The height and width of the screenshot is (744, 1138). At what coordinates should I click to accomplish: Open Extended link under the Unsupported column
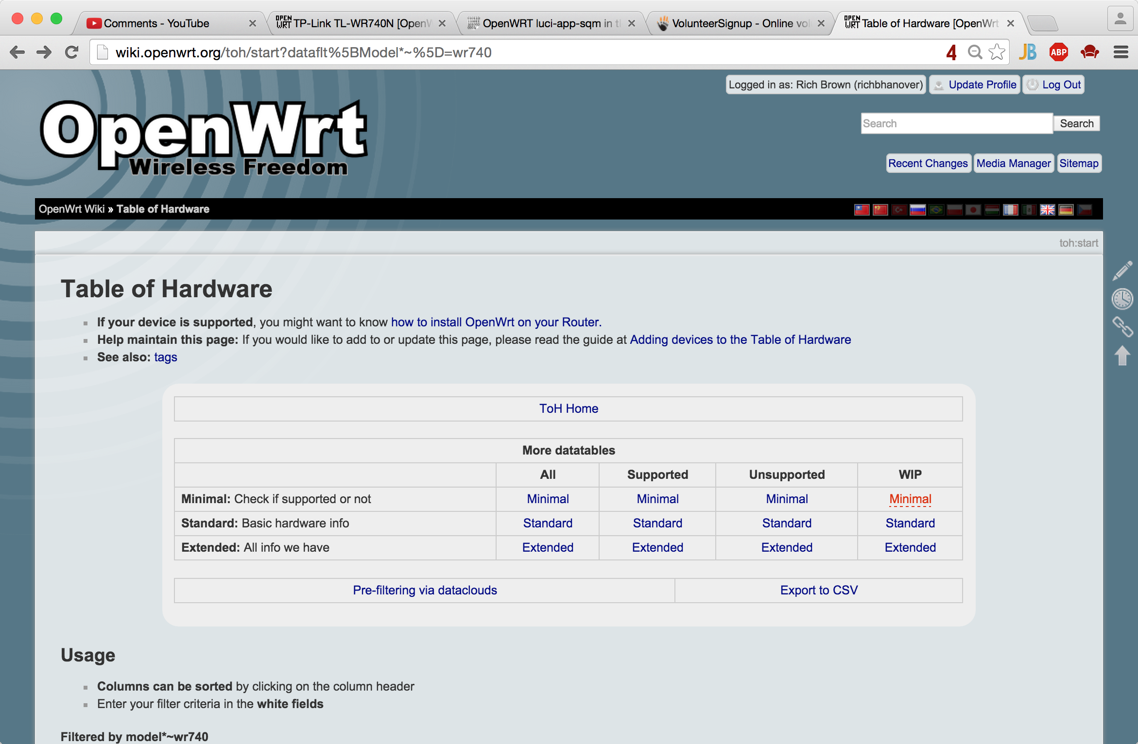tap(787, 547)
